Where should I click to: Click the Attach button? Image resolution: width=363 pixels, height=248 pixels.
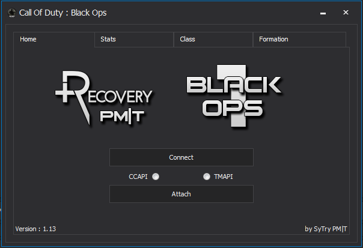click(181, 194)
